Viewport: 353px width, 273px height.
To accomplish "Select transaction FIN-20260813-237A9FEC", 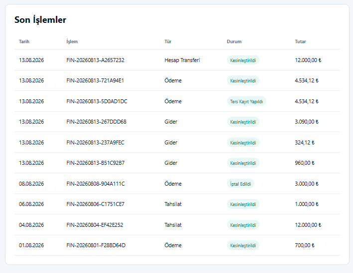I will click(95, 142).
